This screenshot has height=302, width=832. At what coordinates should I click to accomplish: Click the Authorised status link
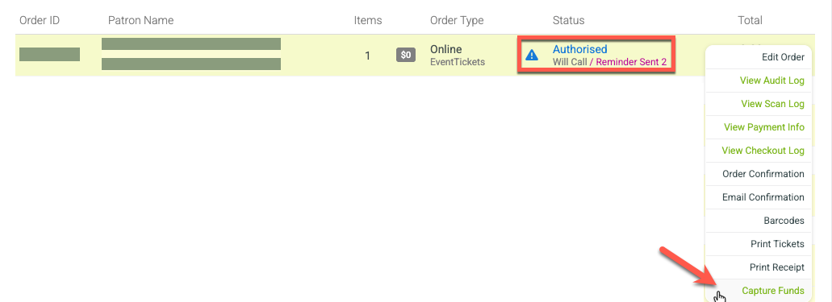coord(579,49)
